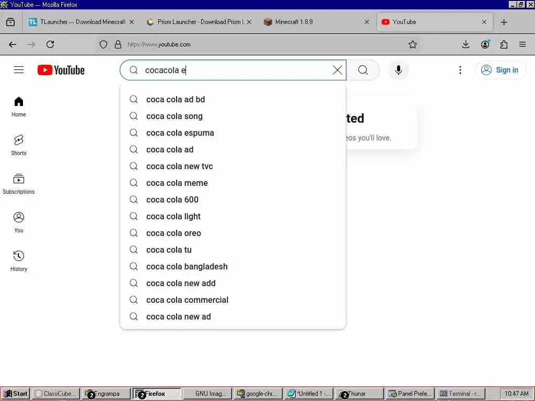
Task: Close the TLauncher tab
Action: 131,22
